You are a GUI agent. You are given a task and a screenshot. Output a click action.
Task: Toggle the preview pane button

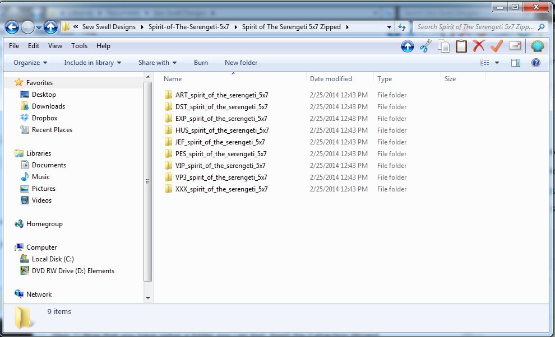tap(516, 63)
